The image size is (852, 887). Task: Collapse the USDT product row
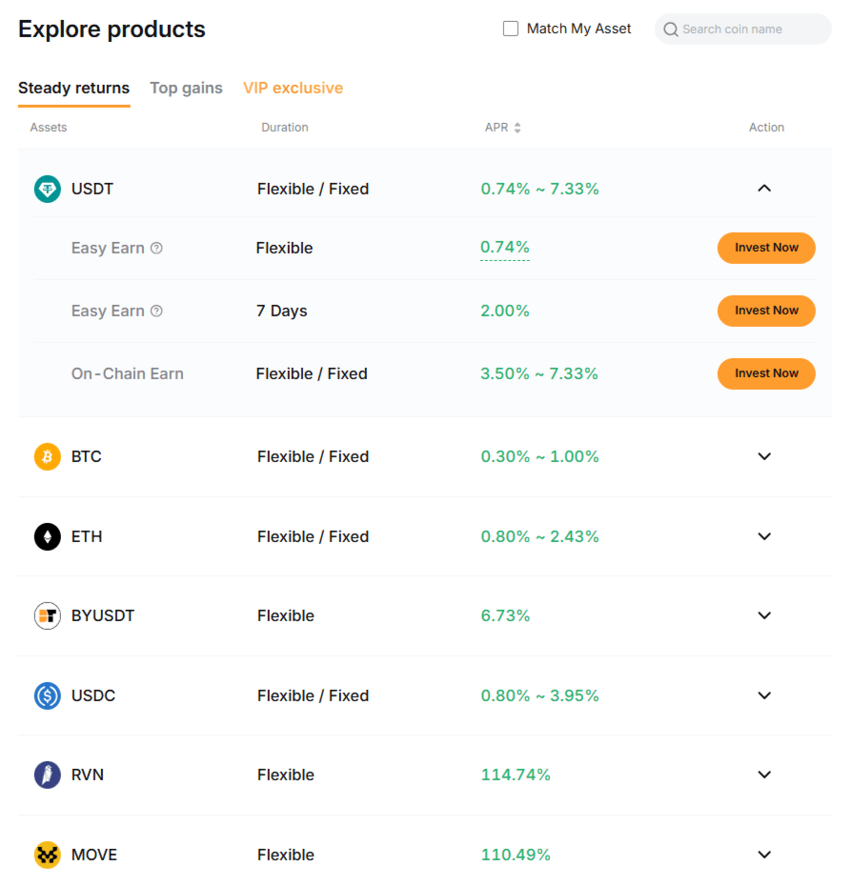click(x=764, y=189)
